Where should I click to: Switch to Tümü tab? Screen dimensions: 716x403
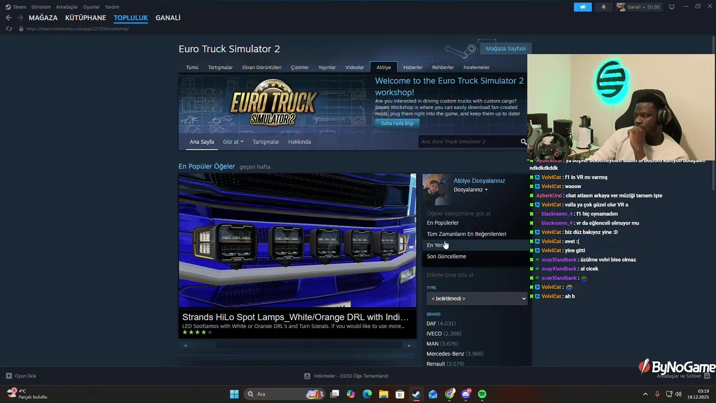click(192, 67)
